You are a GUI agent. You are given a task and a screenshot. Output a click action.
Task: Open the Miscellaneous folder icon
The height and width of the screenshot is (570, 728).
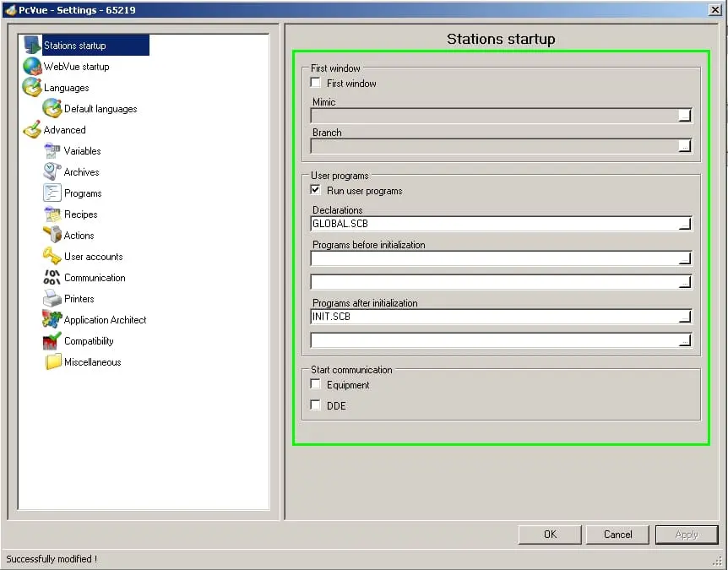pyautogui.click(x=52, y=362)
